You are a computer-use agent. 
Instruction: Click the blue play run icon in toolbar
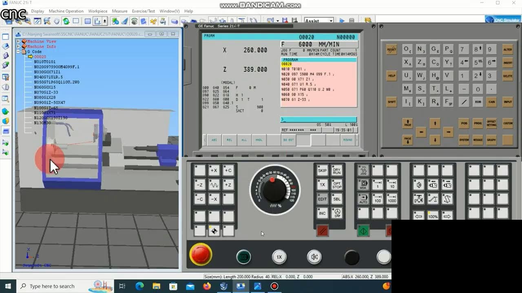pos(342,21)
